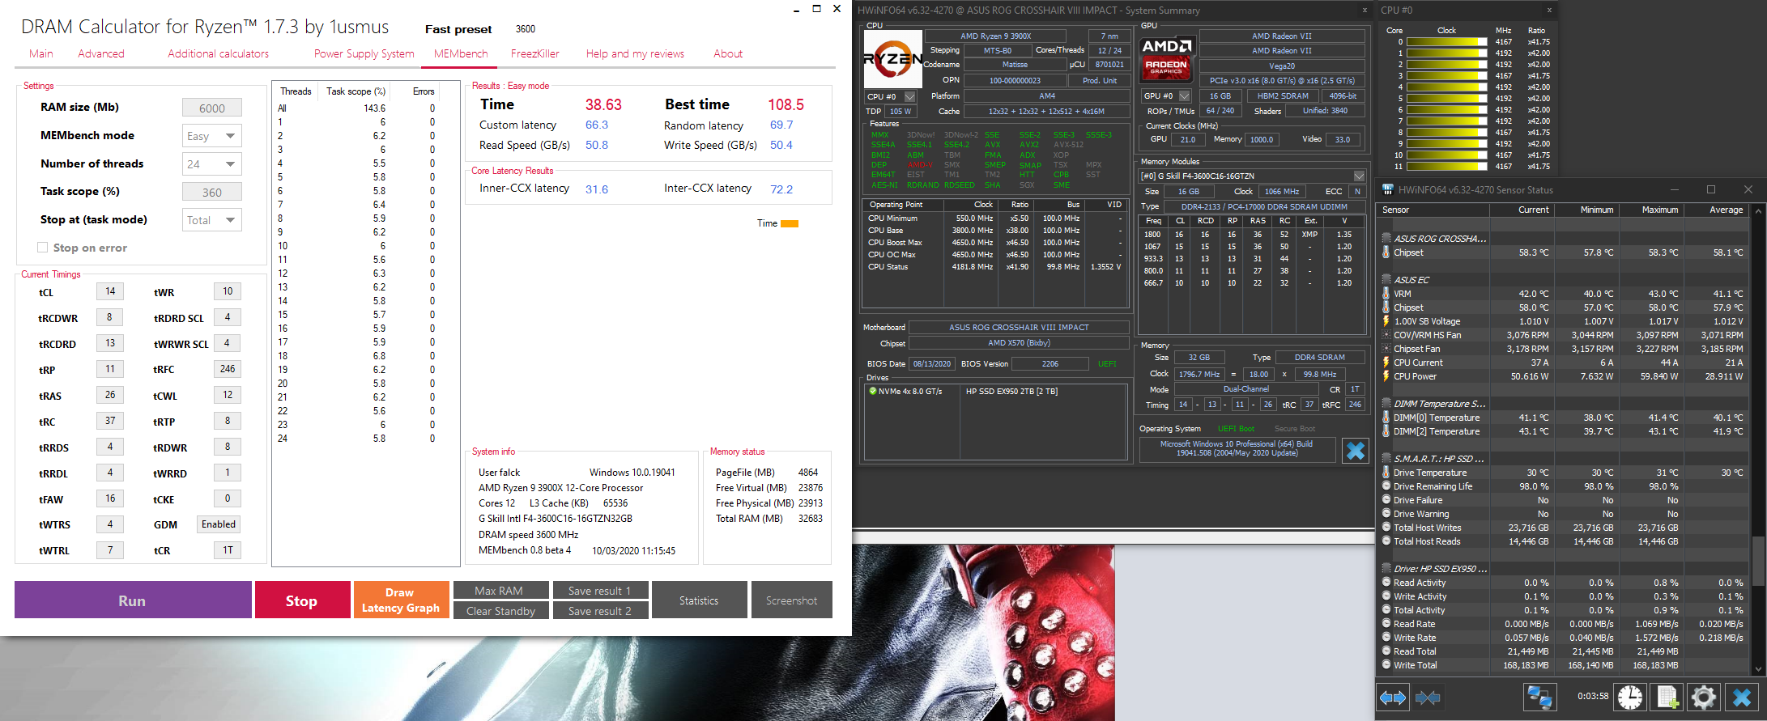Click the Maximum column header in Sensor Status
The image size is (1767, 721).
(1652, 210)
